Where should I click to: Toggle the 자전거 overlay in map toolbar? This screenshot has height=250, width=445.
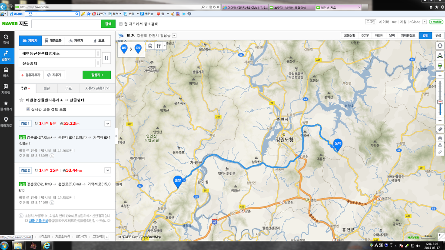pyautogui.click(x=379, y=36)
